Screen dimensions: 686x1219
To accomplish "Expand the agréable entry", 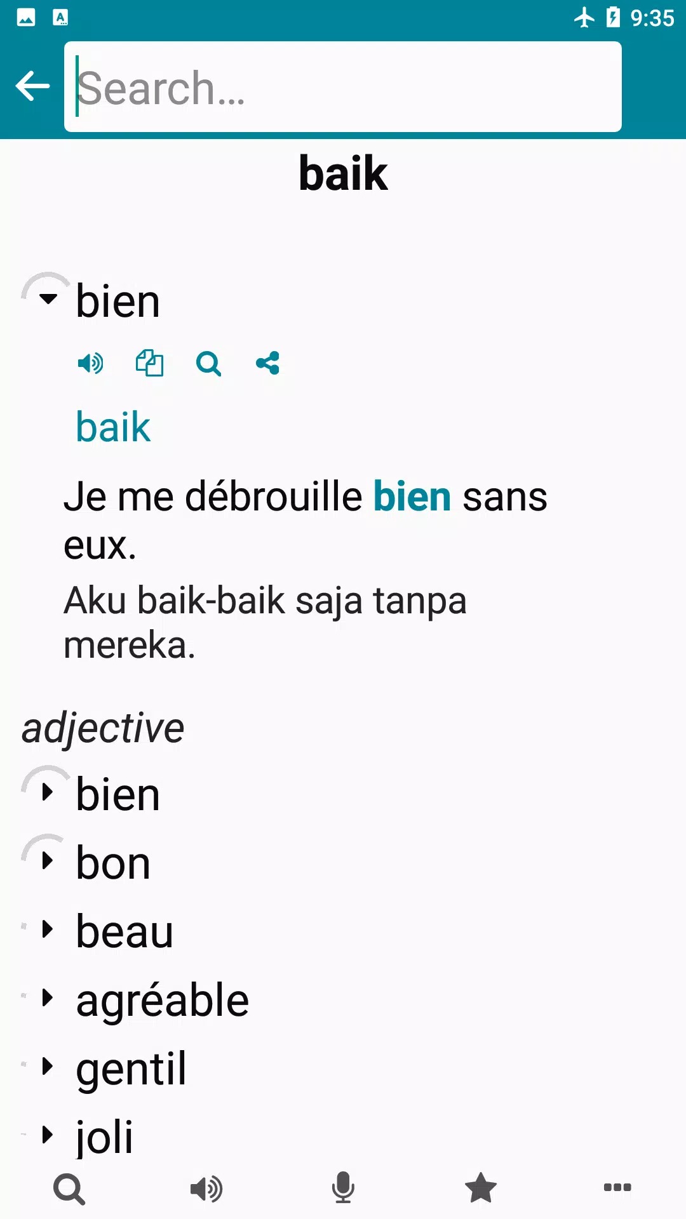I will tap(48, 998).
